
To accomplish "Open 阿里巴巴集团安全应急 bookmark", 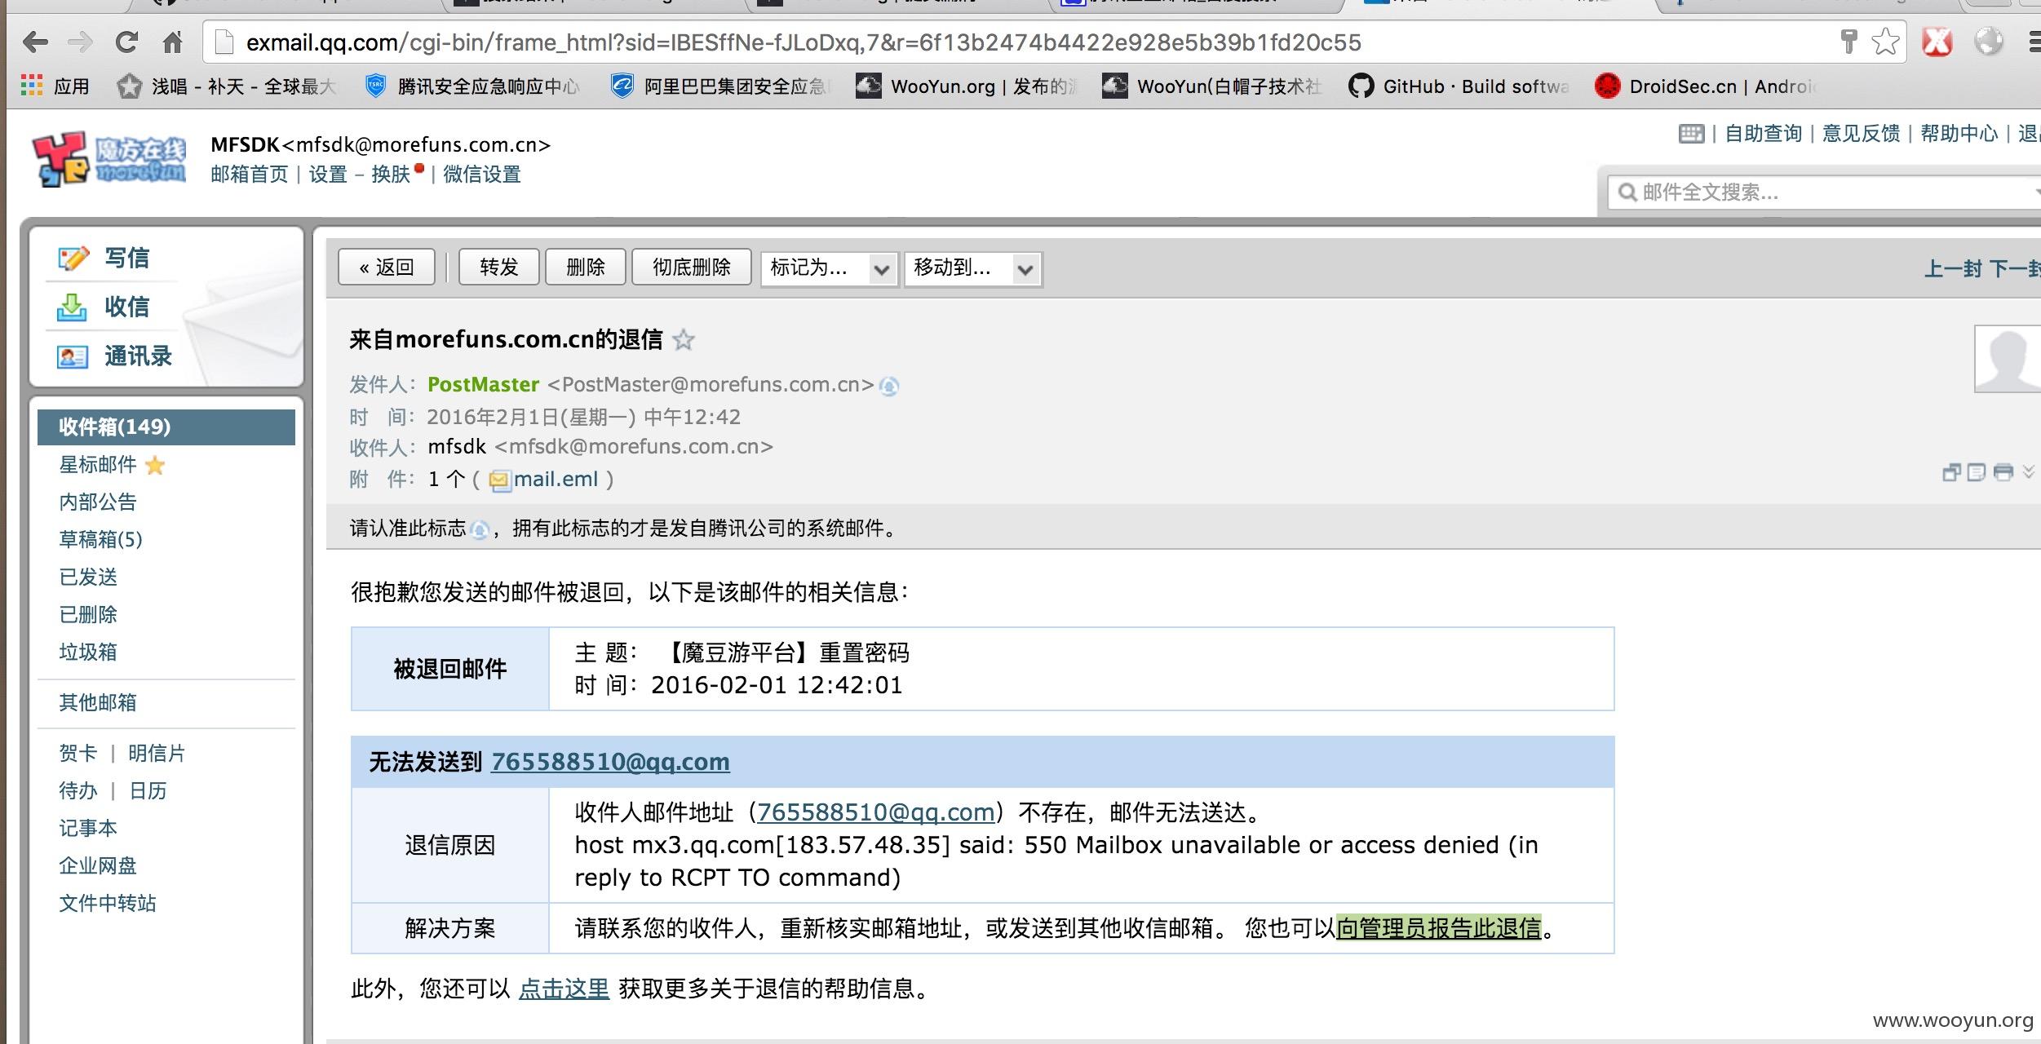I will coord(719,86).
